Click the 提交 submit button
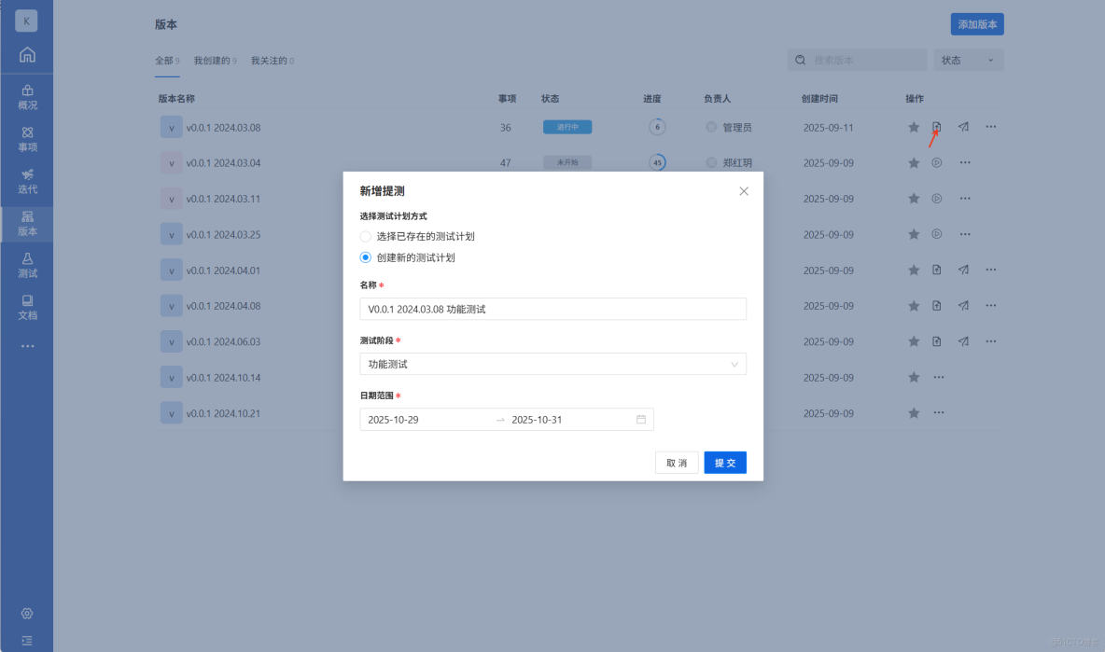Viewport: 1105px width, 652px height. click(x=725, y=462)
